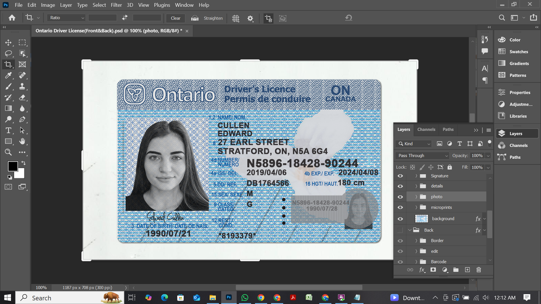Add a layer mask from panel footer
This screenshot has width=541, height=304.
433,270
